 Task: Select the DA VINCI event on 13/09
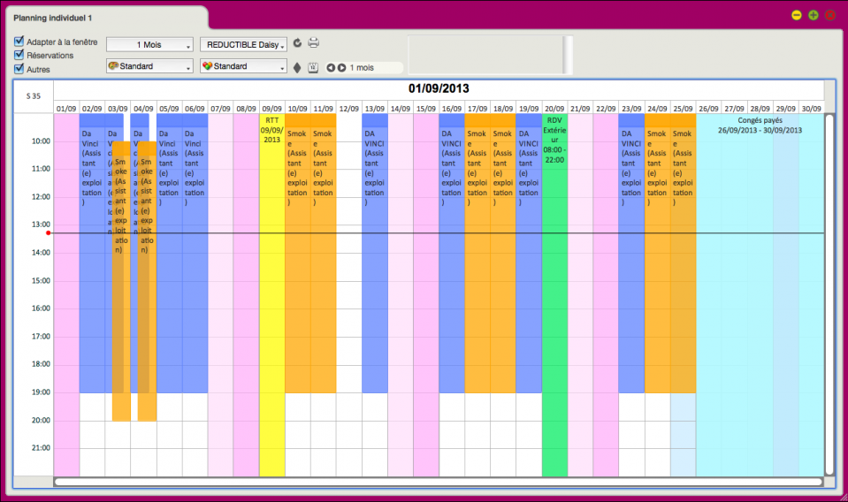click(x=375, y=253)
